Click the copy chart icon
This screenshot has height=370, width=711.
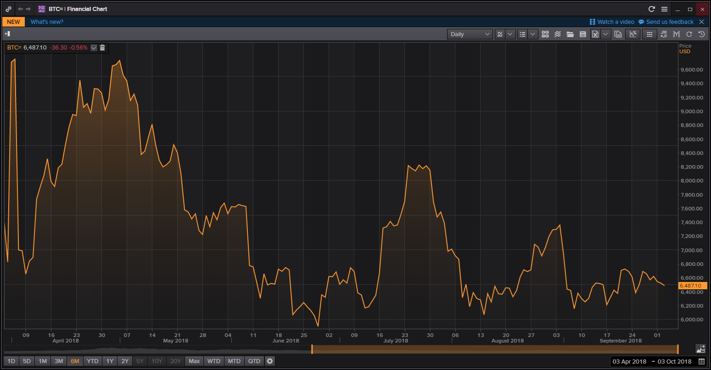(x=618, y=34)
